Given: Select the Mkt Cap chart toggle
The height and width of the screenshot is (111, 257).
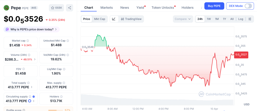Looking at the screenshot, I should pyautogui.click(x=100, y=19).
